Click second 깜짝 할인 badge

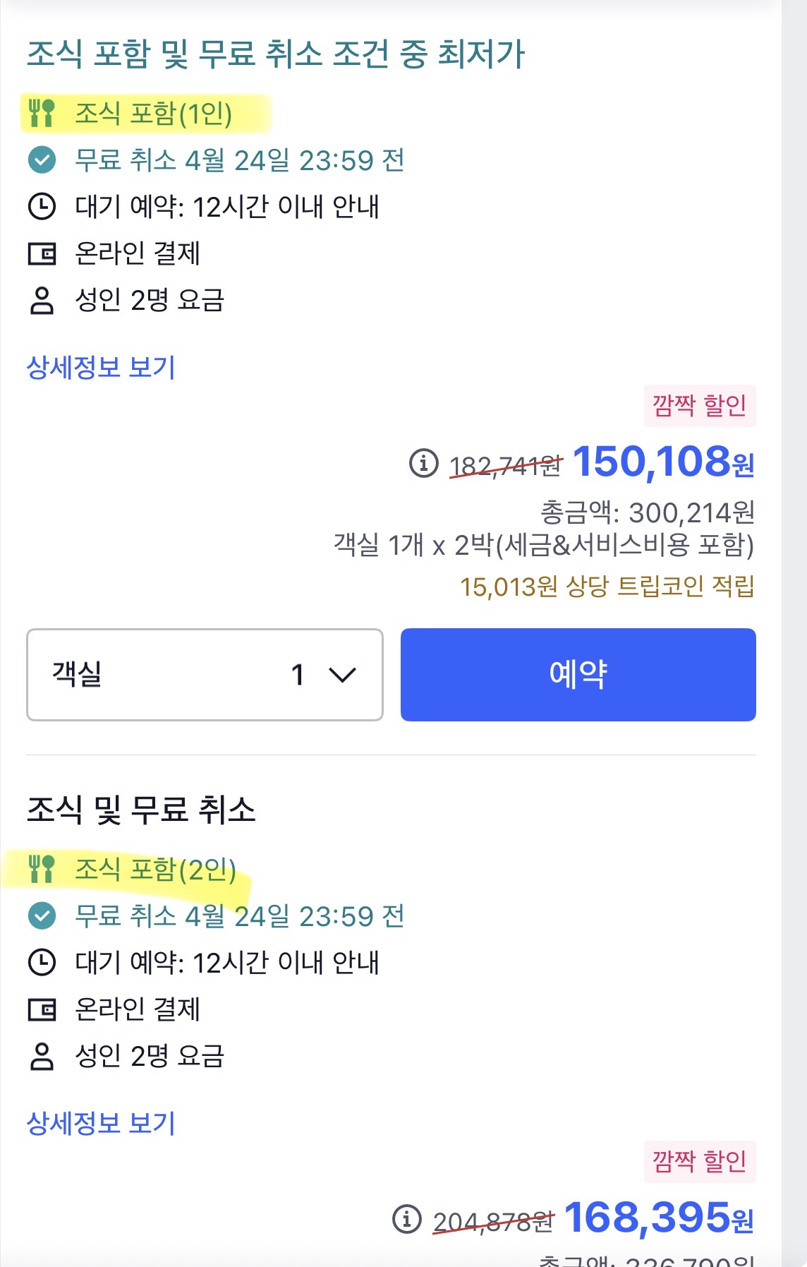click(699, 1161)
